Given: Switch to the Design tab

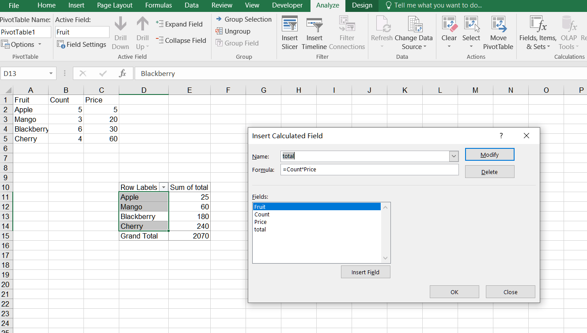Looking at the screenshot, I should tap(362, 5).
